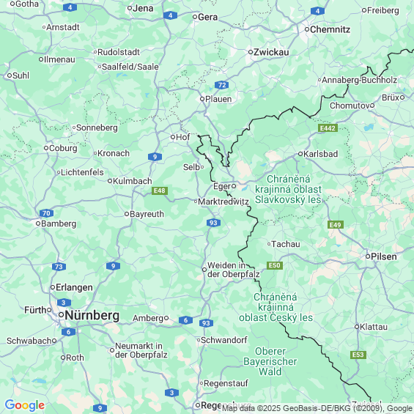Click Oberer Bayerischer Wald park label
This screenshot has height=414, width=414.
270,361
